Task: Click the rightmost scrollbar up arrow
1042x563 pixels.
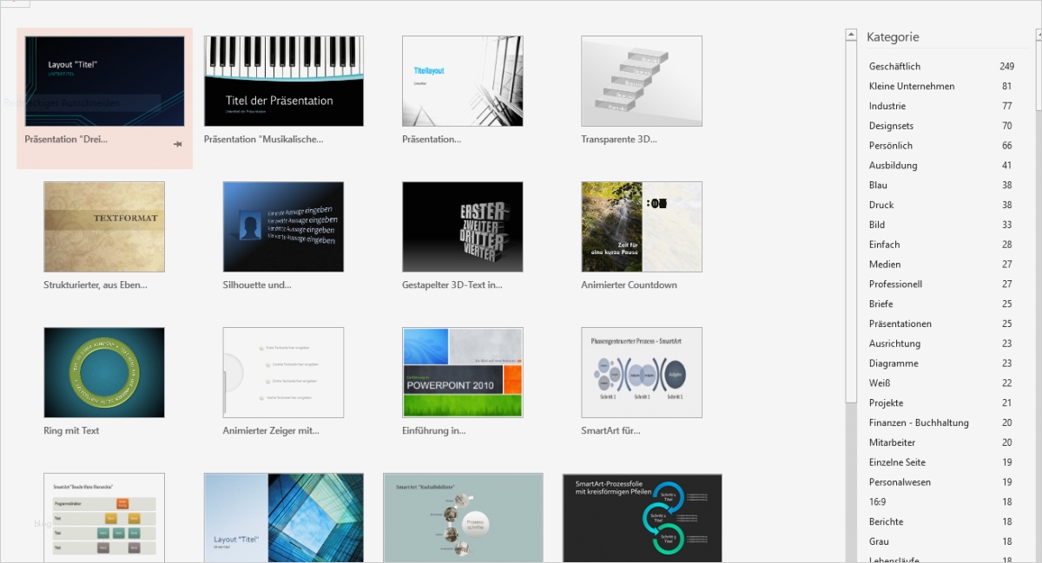Action: pos(1037,34)
